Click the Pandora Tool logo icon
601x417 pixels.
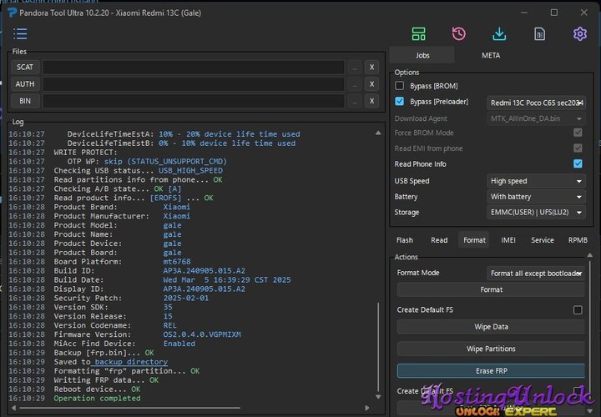[x=13, y=13]
